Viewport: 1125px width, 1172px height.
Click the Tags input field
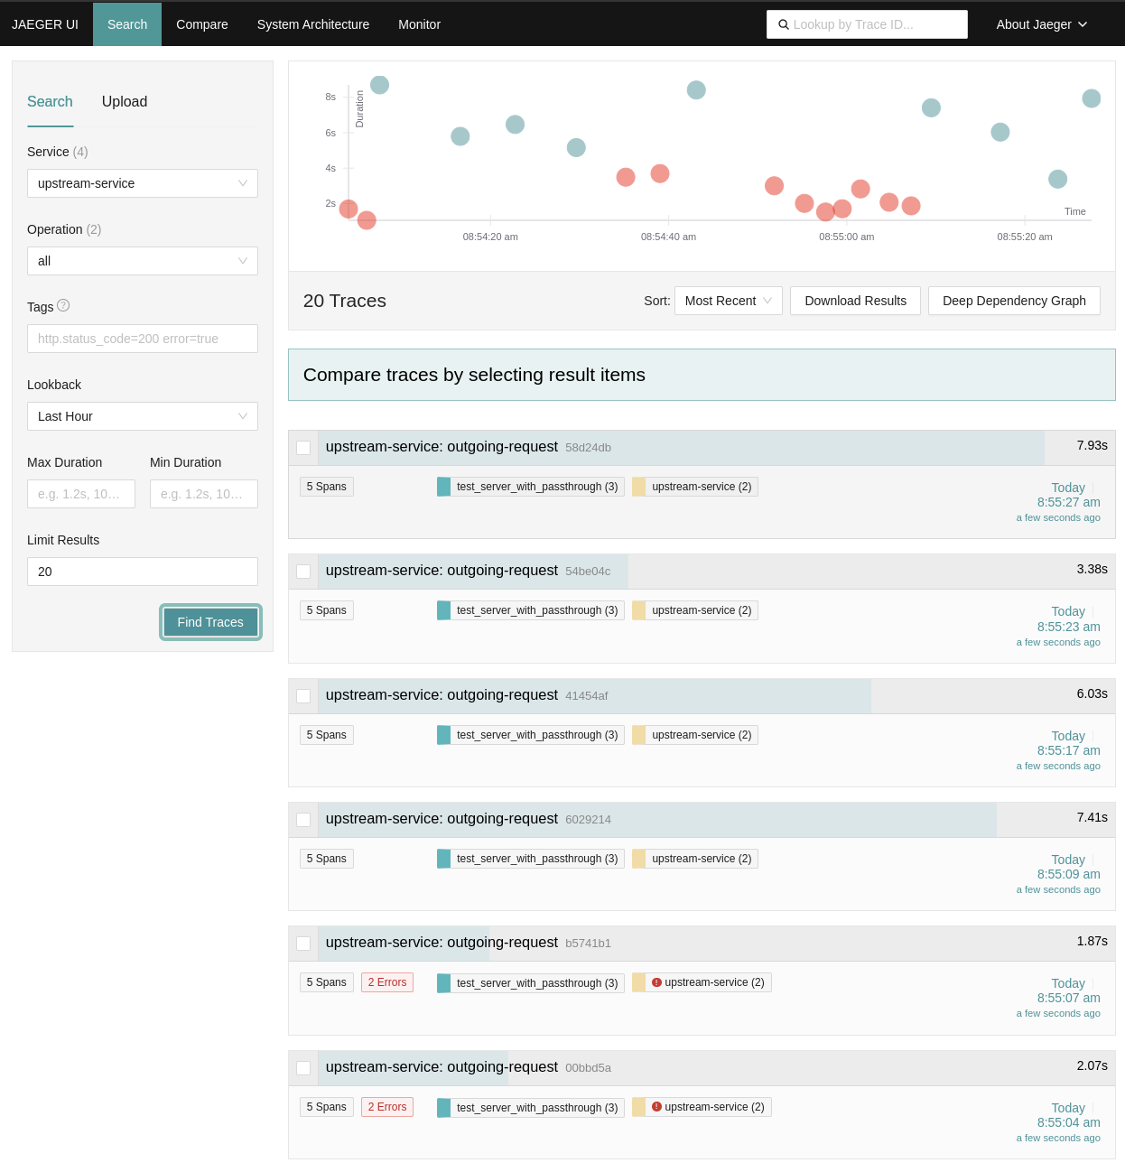click(x=143, y=339)
